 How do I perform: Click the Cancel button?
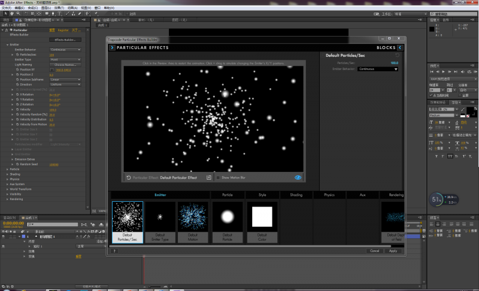[375, 251]
